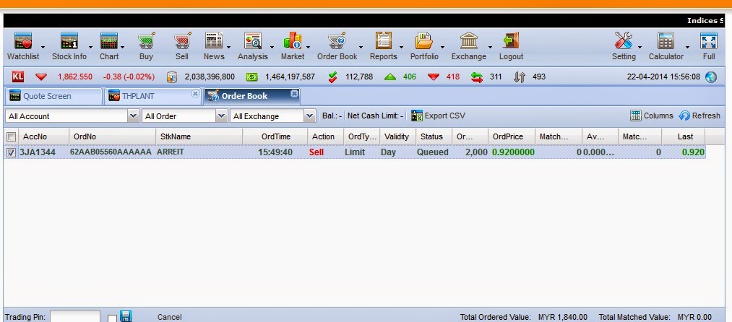Open the Watchlist icon in toolbar
The height and width of the screenshot is (322, 732).
[x=23, y=41]
